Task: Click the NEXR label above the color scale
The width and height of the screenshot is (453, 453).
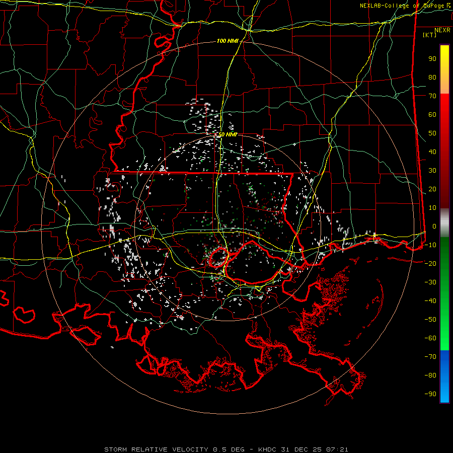Action: point(442,30)
